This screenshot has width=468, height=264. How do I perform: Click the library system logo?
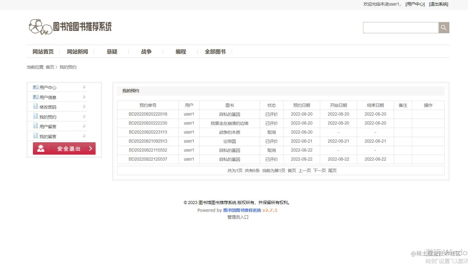70,27
